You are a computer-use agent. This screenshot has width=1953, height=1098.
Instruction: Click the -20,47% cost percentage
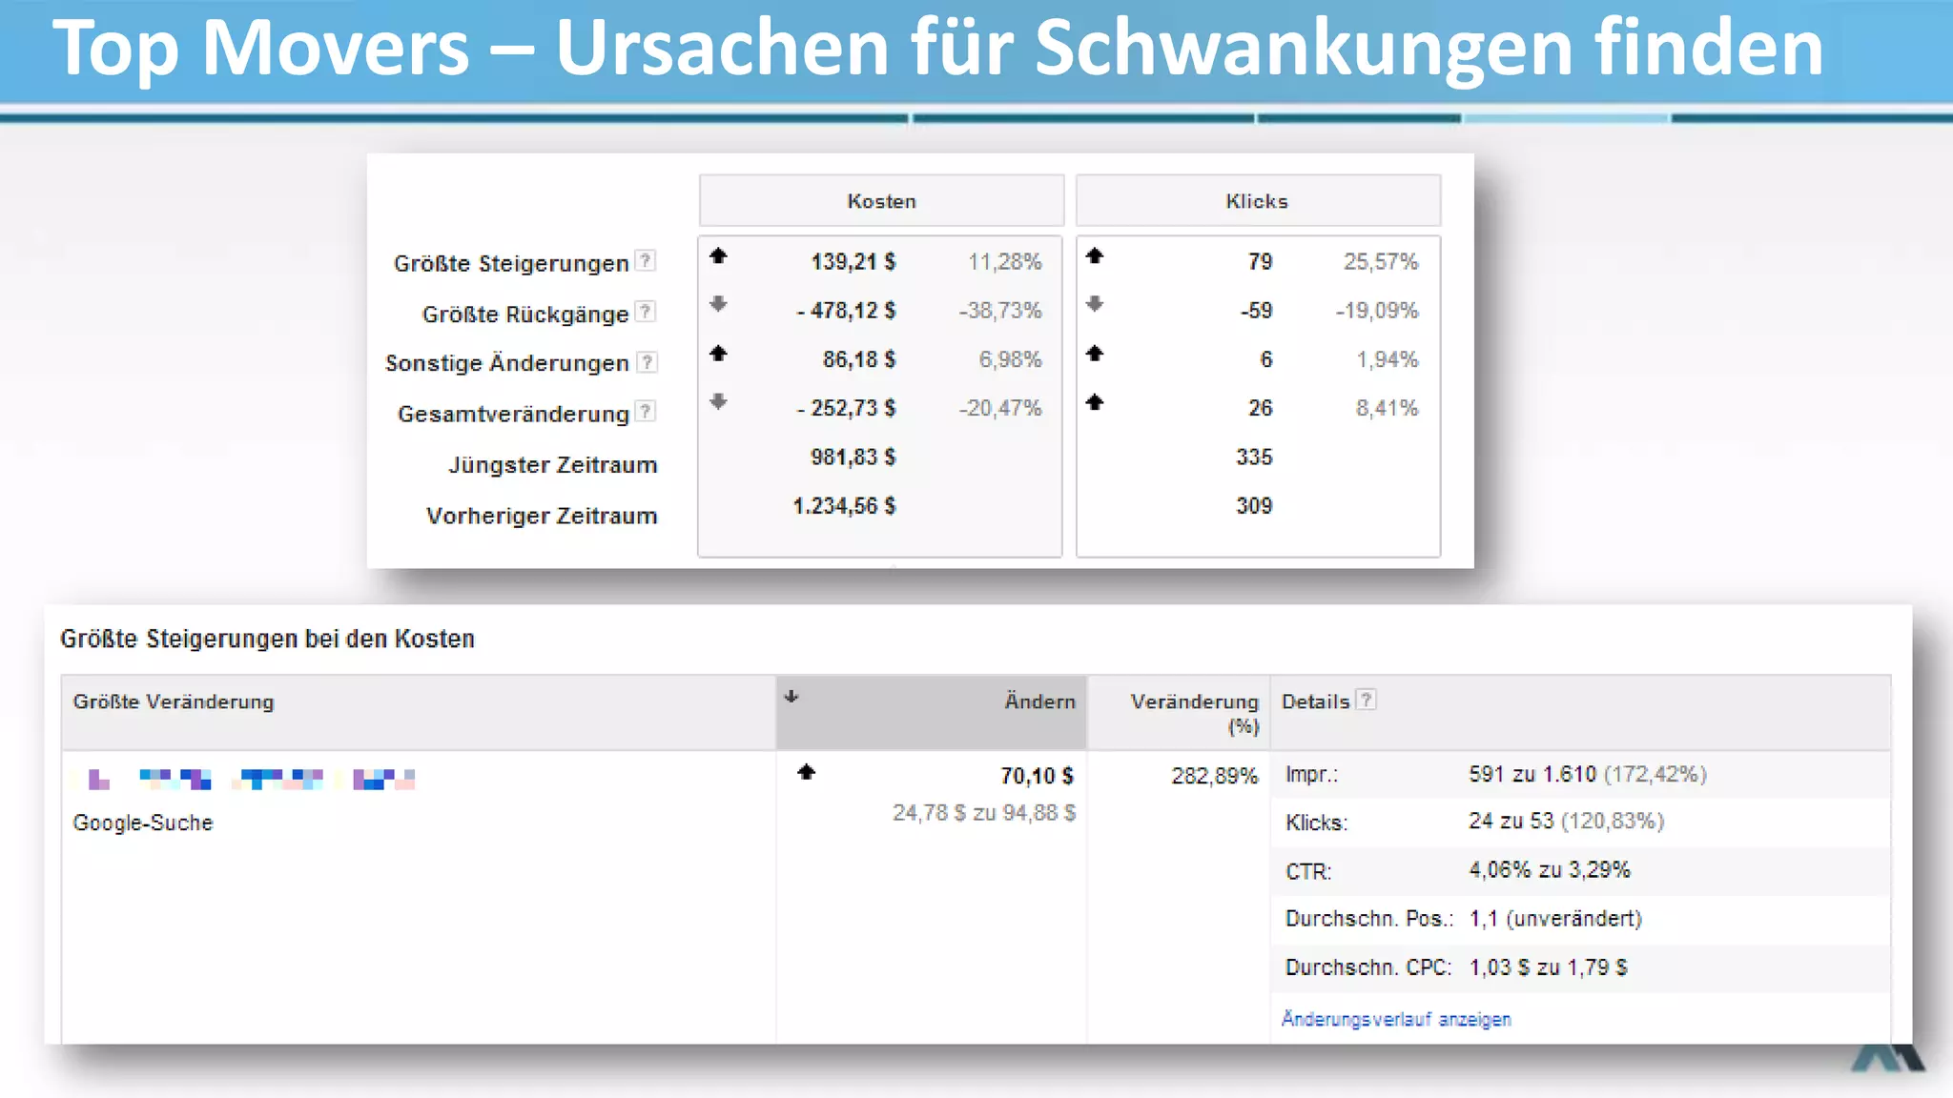[1000, 408]
